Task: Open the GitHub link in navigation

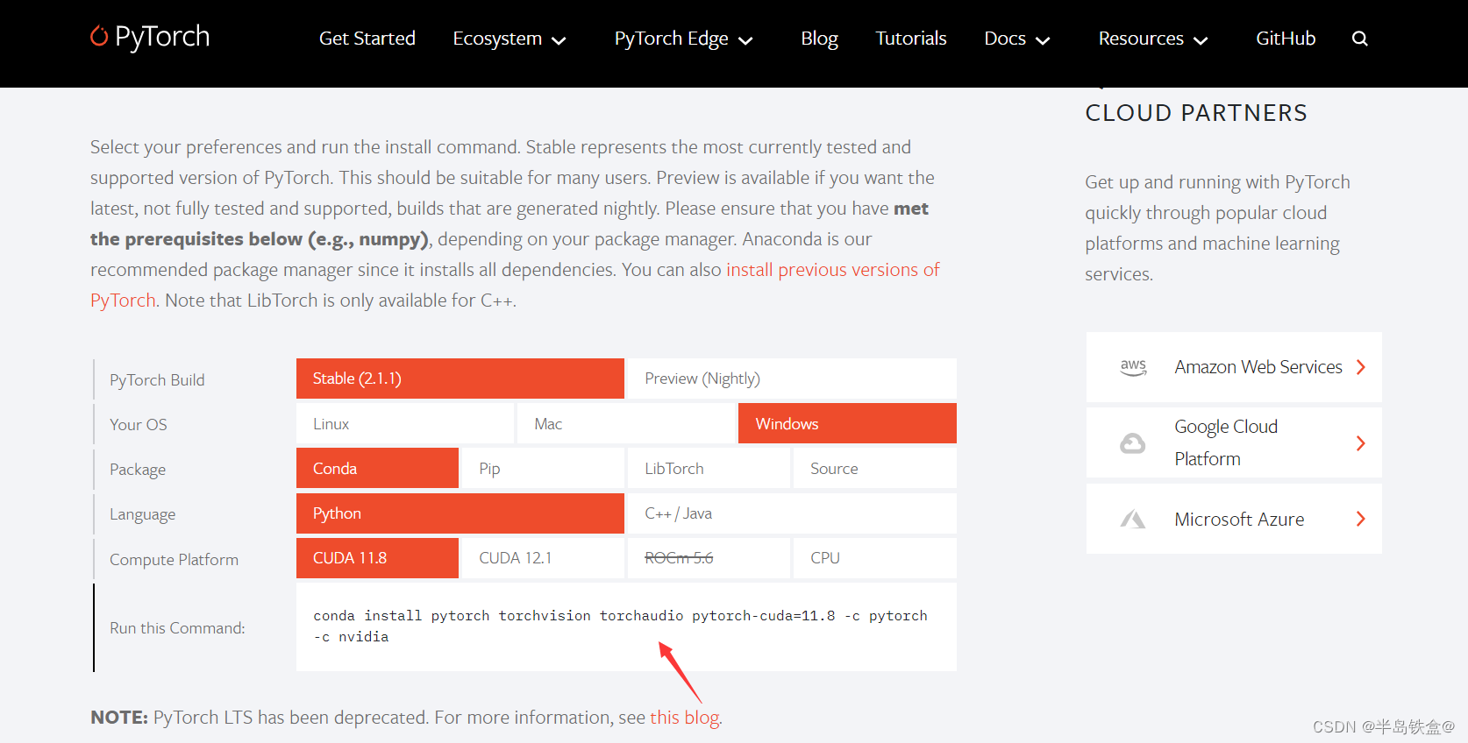Action: [x=1286, y=39]
